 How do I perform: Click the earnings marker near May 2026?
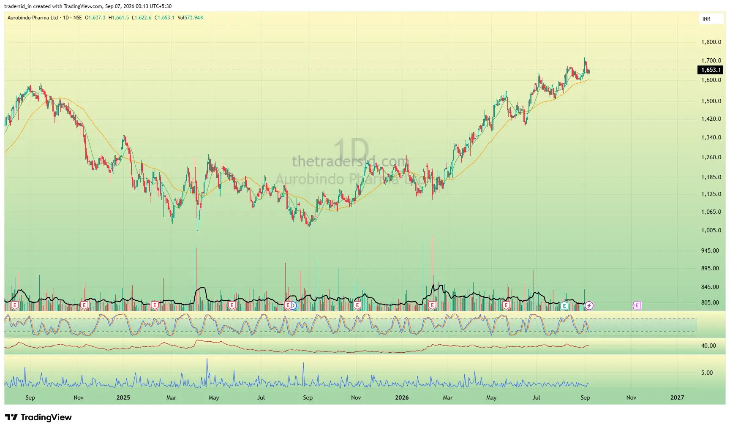pyautogui.click(x=506, y=305)
